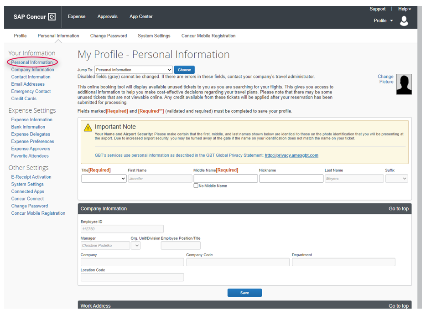Click the profile picture silhouette
The image size is (426, 315).
point(404,84)
